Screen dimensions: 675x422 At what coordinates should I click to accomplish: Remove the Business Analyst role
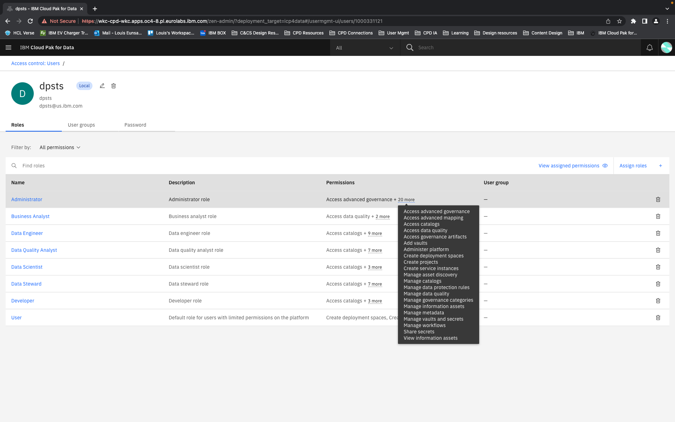658,216
